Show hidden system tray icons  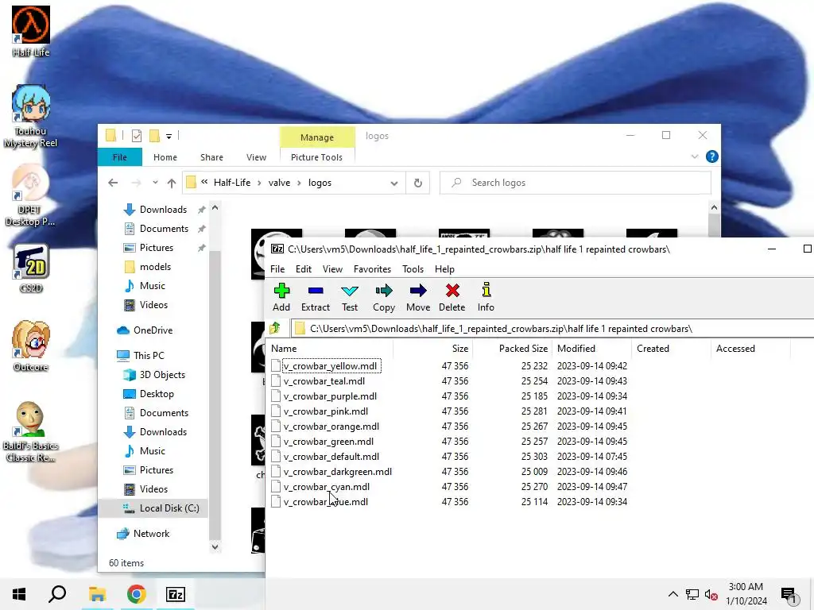(x=673, y=594)
